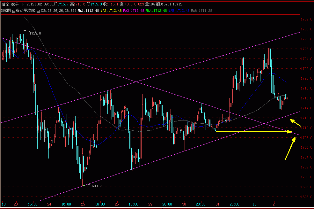Click the 1729.8 high annotation
Screen dimensions: 314x209
pyautogui.click(x=35, y=33)
